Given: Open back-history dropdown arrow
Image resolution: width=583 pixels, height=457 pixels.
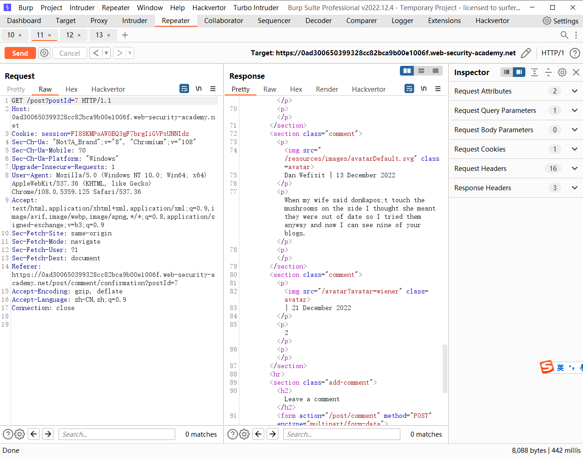Looking at the screenshot, I should [x=106, y=53].
